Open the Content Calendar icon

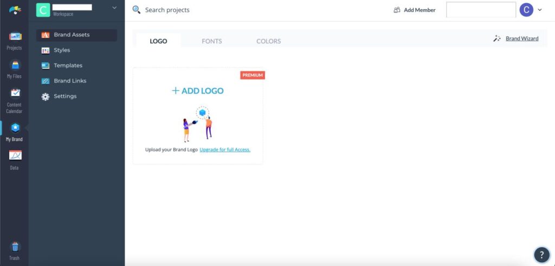[x=15, y=93]
